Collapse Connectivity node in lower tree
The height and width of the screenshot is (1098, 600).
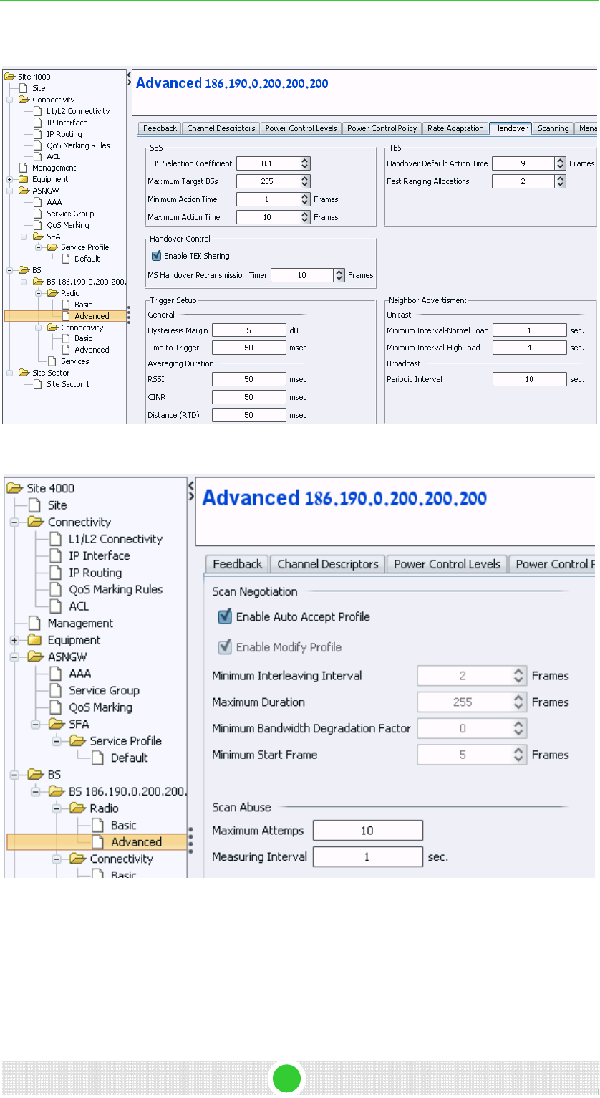point(14,522)
